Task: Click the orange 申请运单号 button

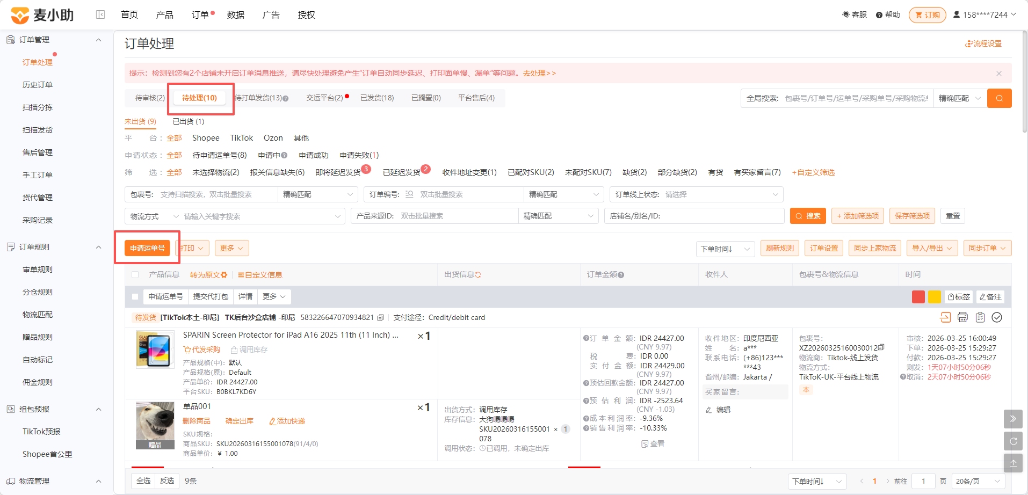Action: [147, 248]
